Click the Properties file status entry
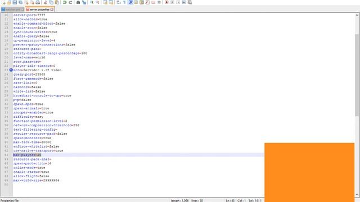Image resolution: width=360 pixels, height=202 pixels. pyautogui.click(x=10, y=200)
